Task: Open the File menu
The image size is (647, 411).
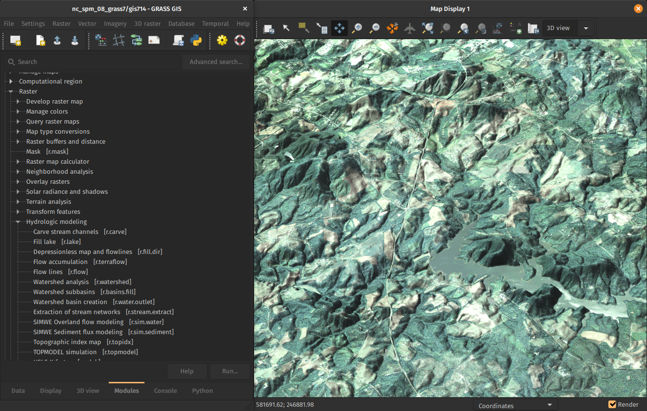Action: click(x=9, y=23)
